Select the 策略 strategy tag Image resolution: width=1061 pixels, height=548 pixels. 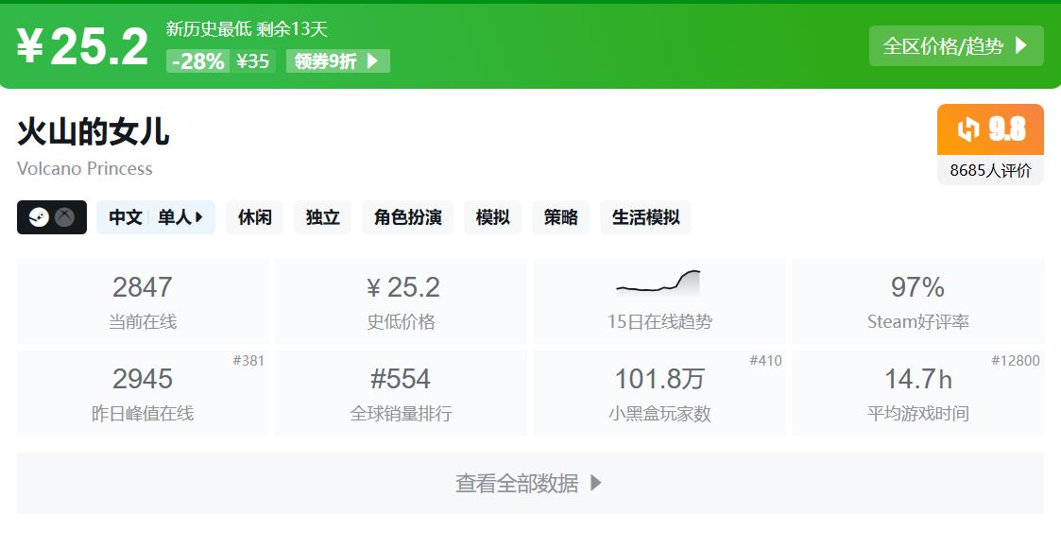click(560, 217)
